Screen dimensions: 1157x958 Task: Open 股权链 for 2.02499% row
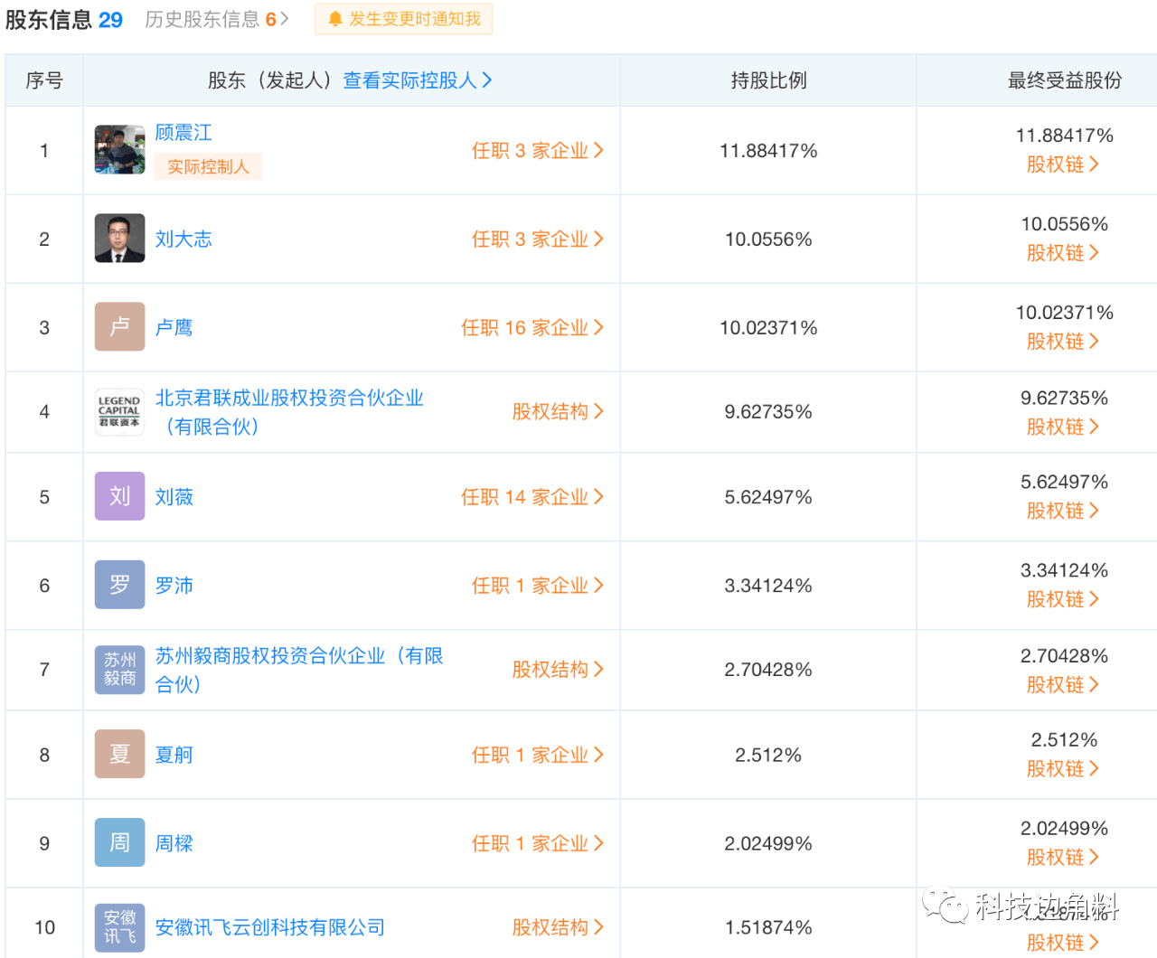click(x=1063, y=858)
